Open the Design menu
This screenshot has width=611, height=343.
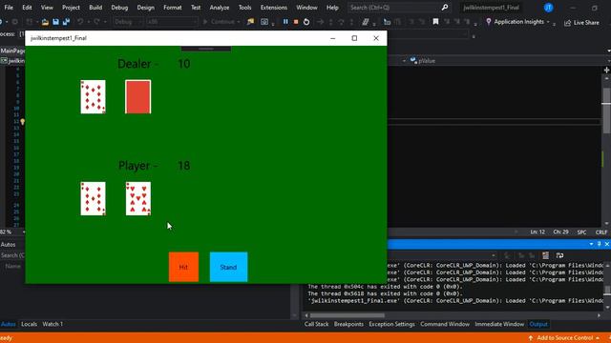coord(145,8)
